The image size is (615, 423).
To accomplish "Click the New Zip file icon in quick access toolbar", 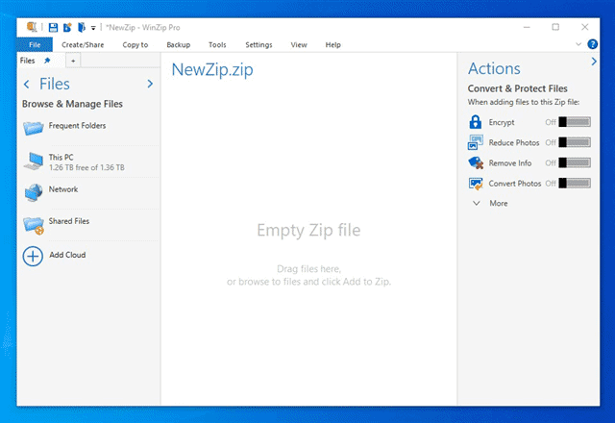I will pos(67,28).
